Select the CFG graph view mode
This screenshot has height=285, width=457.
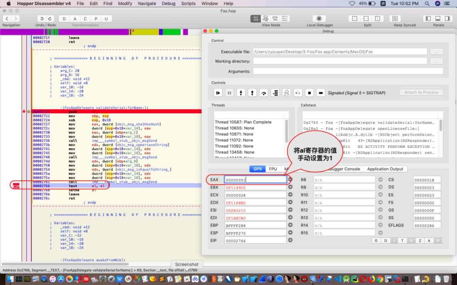click(x=266, y=18)
